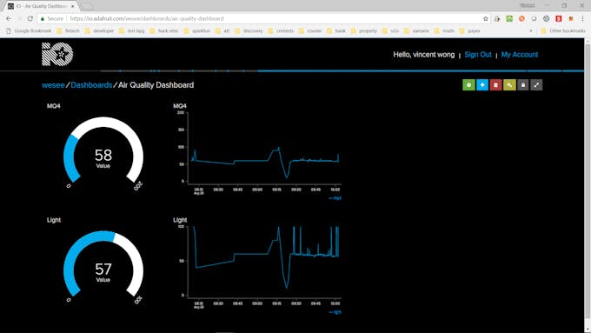The width and height of the screenshot is (591, 333).
Task: Click the light legend label below chart
Action: (x=335, y=312)
